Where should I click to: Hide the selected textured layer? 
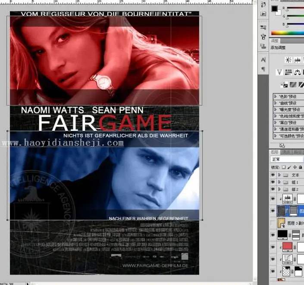pyautogui.click(x=273, y=211)
